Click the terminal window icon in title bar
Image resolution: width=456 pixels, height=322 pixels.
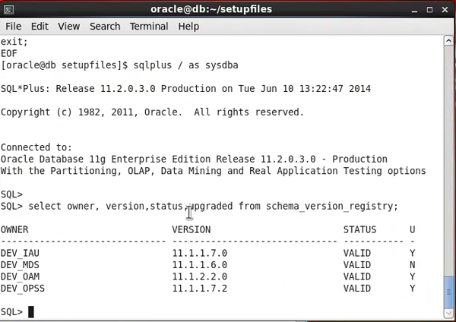(8, 10)
